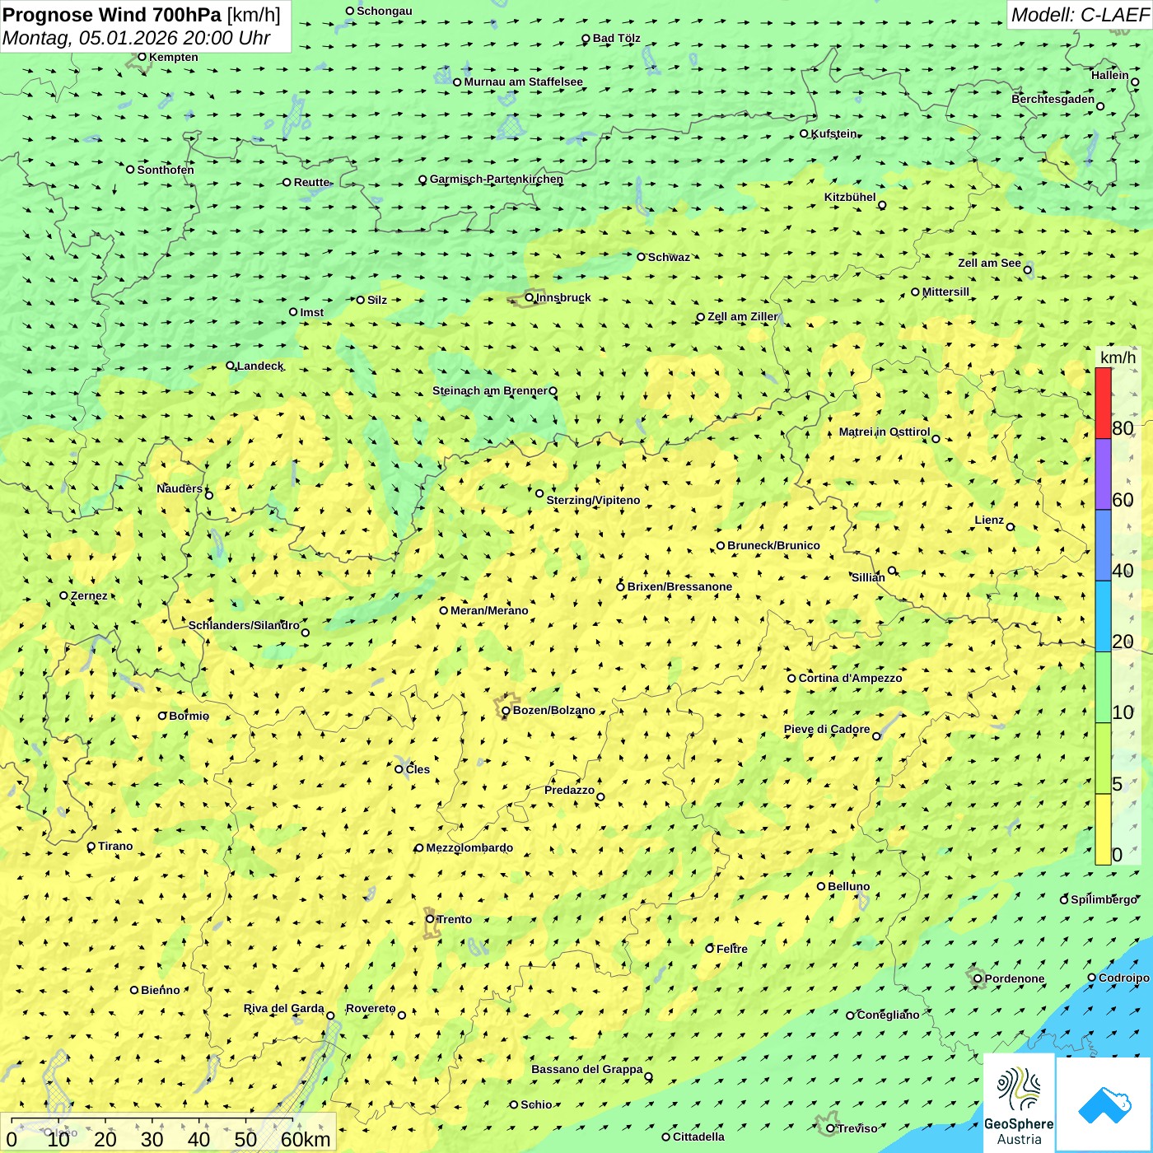Click the 'Bienno' label

coord(161,990)
